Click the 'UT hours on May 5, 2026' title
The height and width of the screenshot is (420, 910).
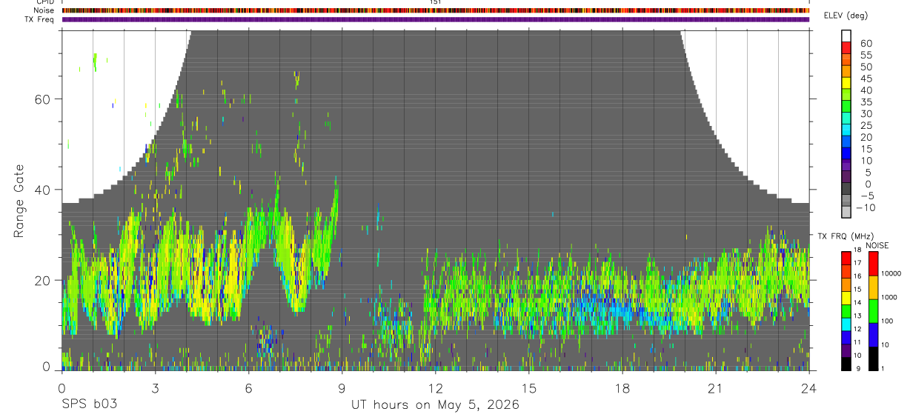pyautogui.click(x=435, y=405)
